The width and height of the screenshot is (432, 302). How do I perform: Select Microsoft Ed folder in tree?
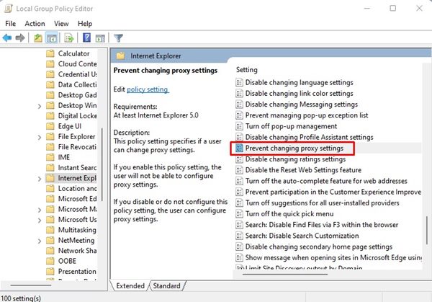(x=71, y=199)
